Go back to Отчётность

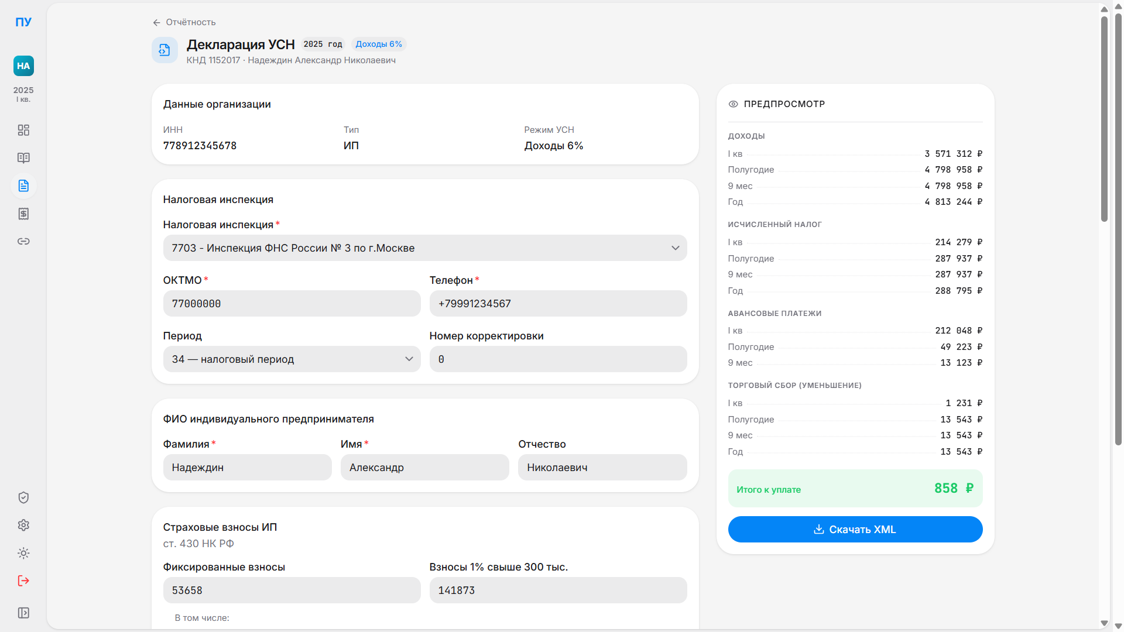click(184, 22)
